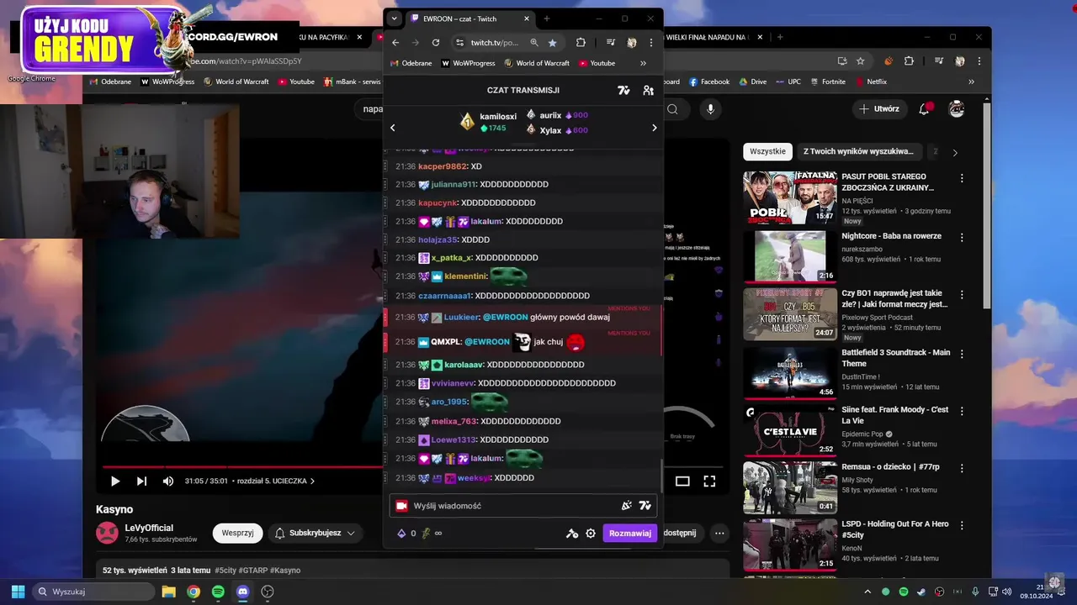Open 7TV emote menu in chat input
Screen dimensions: 1077x605
(645, 506)
